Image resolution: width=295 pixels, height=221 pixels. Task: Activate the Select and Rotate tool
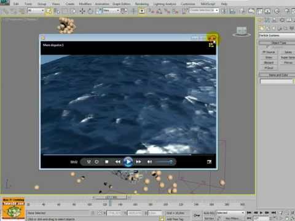point(90,11)
